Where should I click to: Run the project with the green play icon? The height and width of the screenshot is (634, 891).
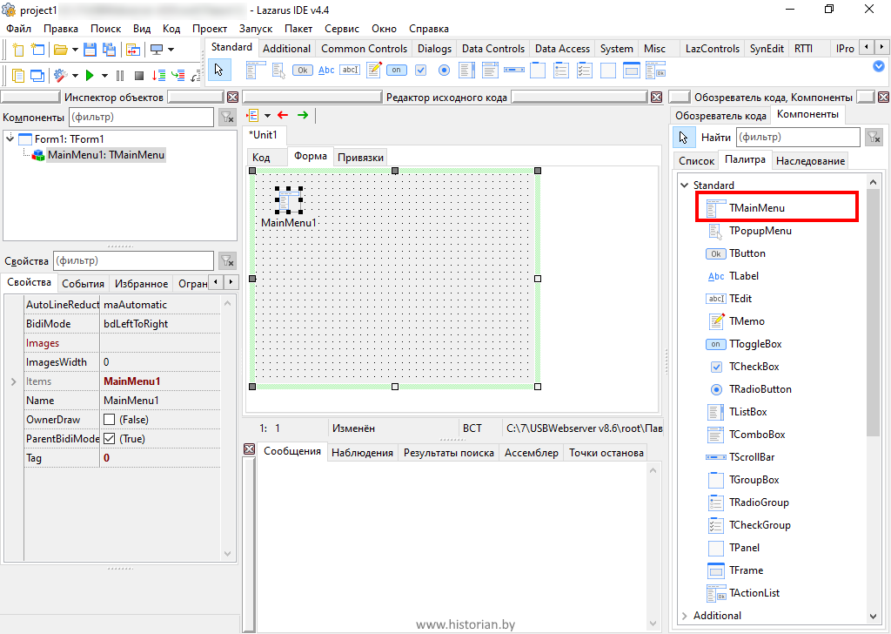pyautogui.click(x=90, y=75)
